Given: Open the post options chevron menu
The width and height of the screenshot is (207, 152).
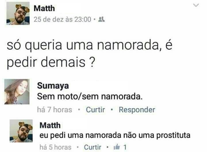Looking at the screenshot, I should pyautogui.click(x=196, y=5).
